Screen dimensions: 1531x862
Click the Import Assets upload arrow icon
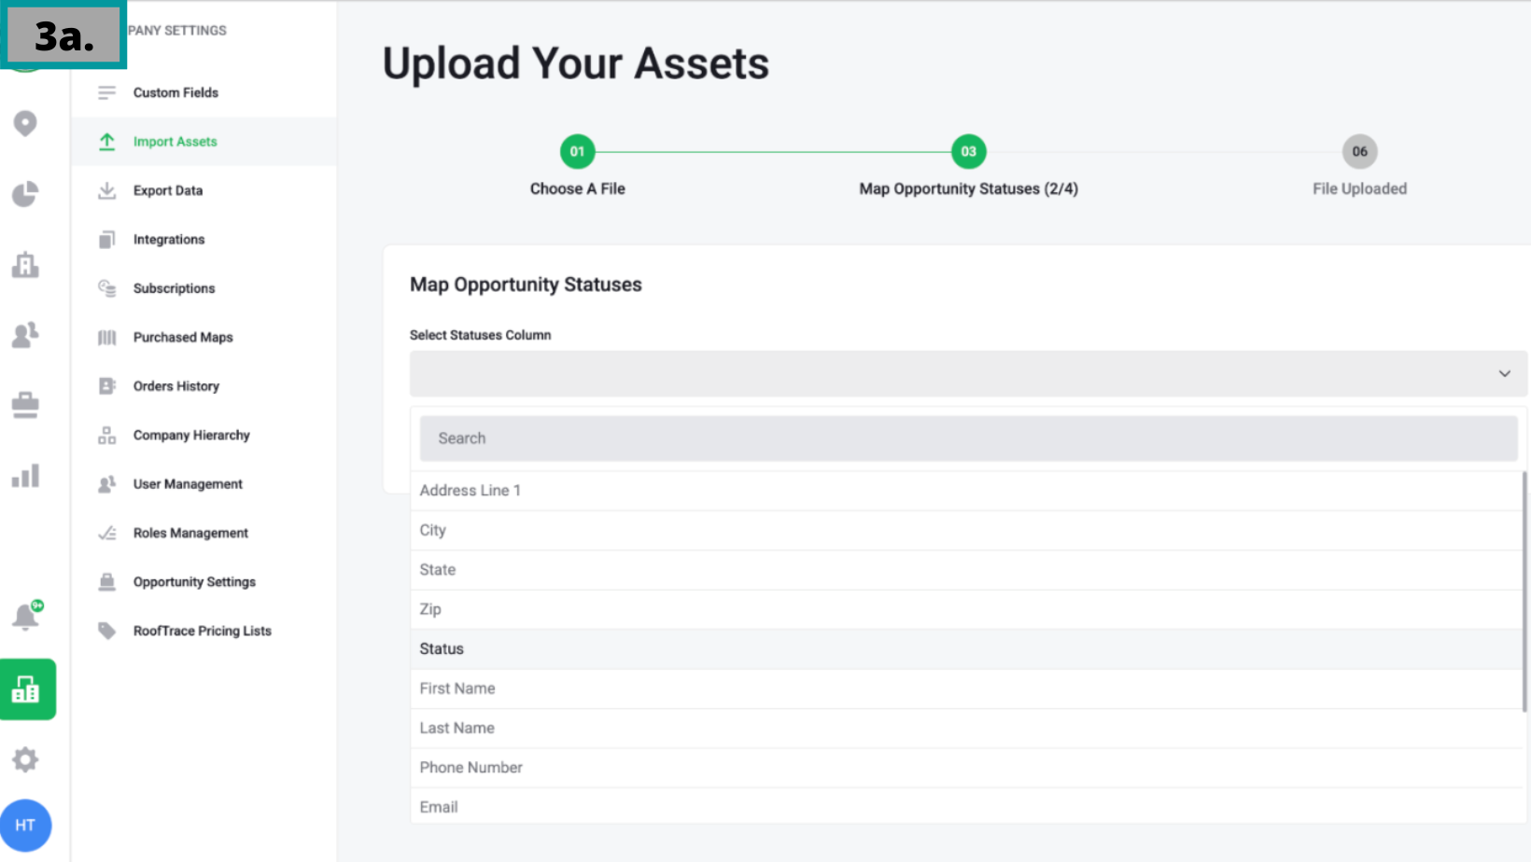[x=107, y=142]
